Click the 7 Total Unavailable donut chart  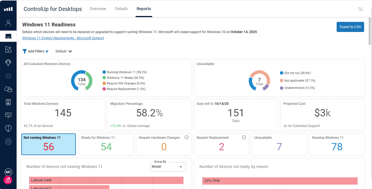(x=259, y=80)
